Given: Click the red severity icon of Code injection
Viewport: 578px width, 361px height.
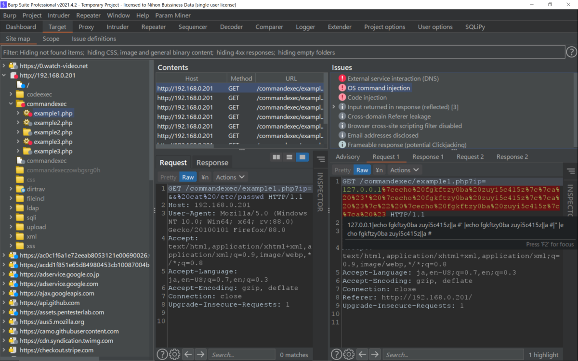Looking at the screenshot, I should pos(342,97).
